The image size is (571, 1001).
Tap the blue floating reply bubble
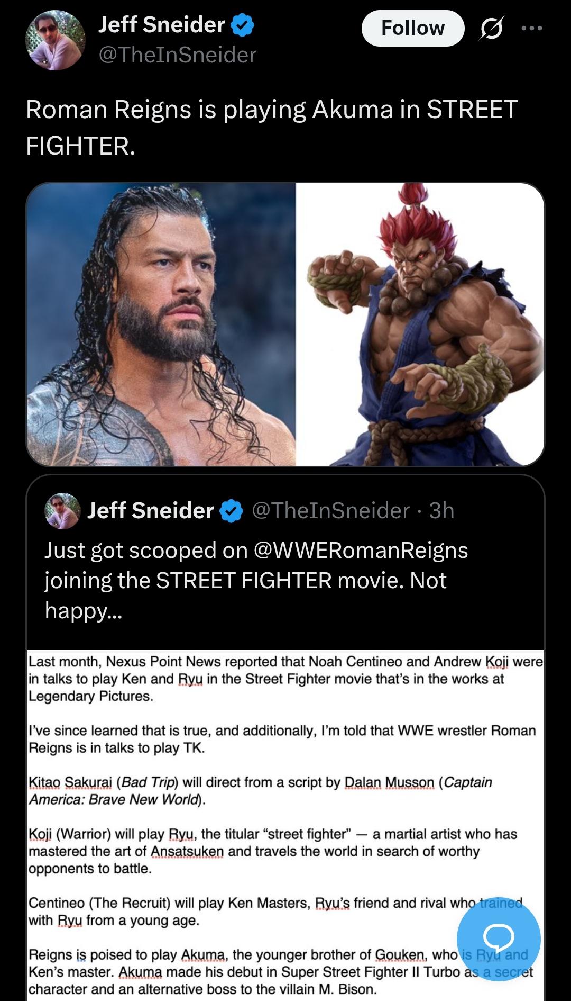coord(499,939)
